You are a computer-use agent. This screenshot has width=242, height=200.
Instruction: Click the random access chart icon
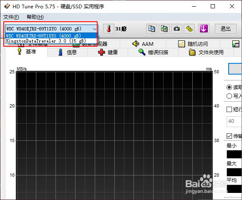point(181,44)
